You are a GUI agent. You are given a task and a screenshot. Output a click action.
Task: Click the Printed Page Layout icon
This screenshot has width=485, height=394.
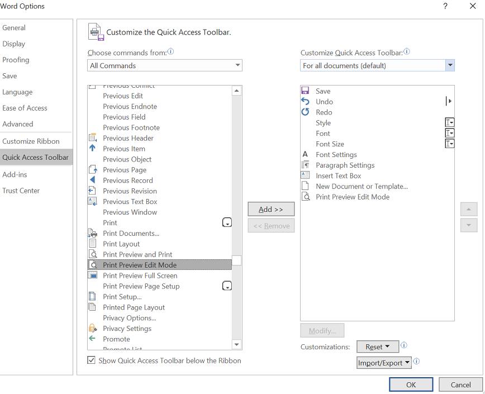pyautogui.click(x=92, y=307)
